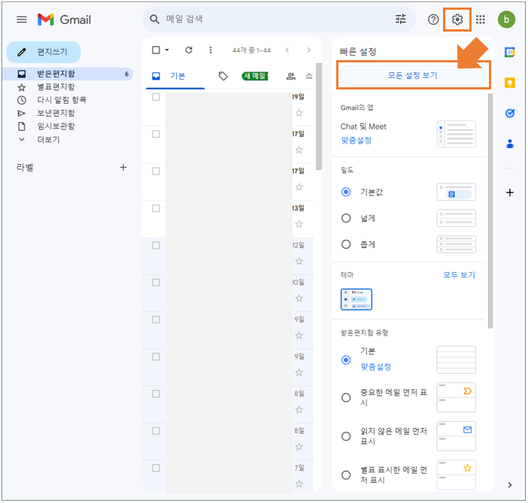Click the Chat 및 Meet layout preview
The width and height of the screenshot is (528, 503).
click(456, 134)
